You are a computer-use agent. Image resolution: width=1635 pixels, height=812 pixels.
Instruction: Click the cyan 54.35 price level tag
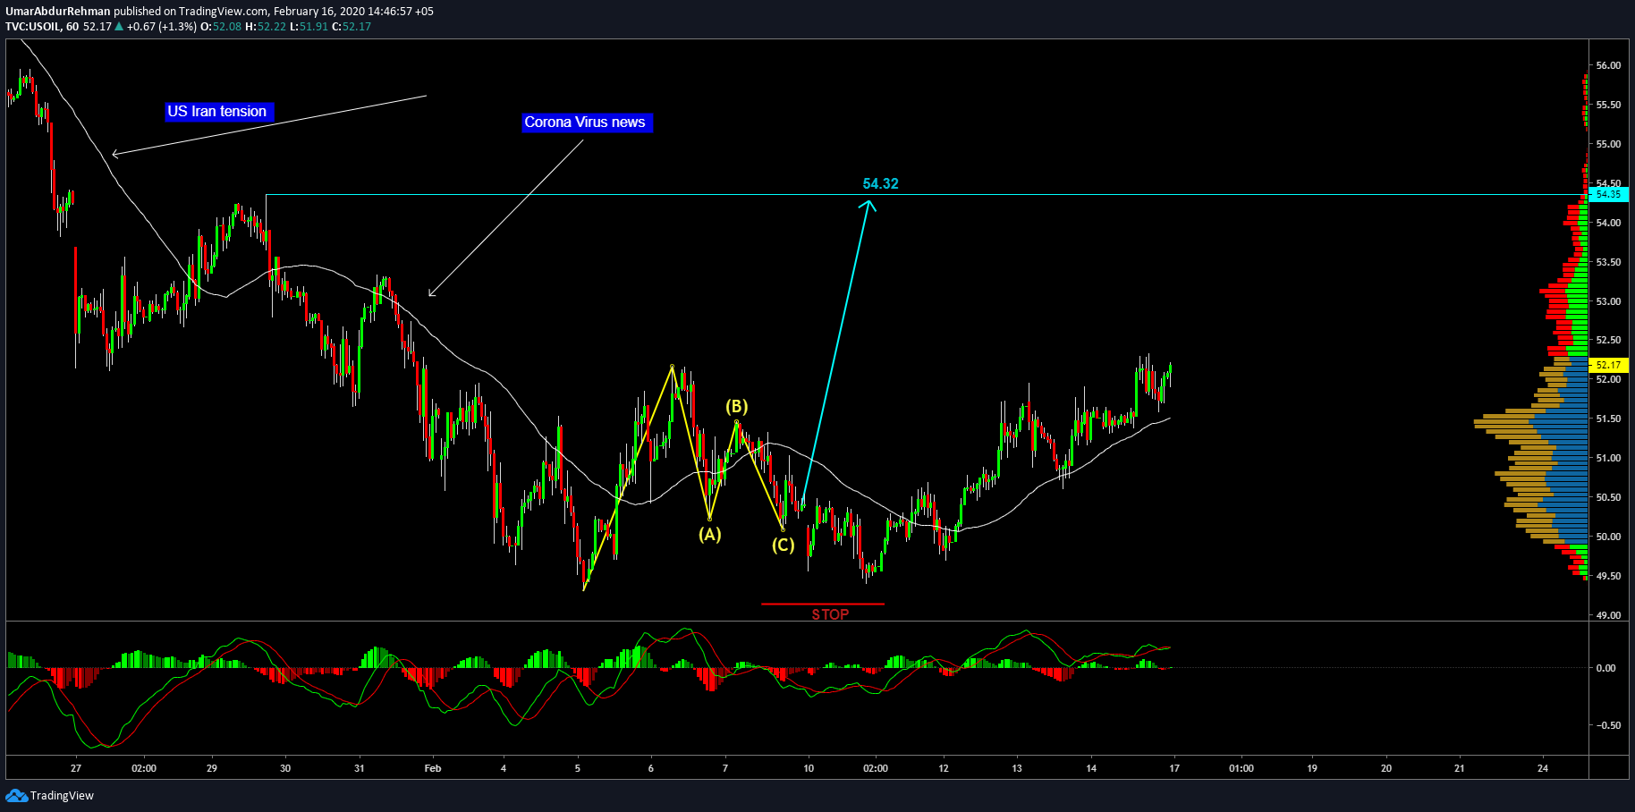[x=1608, y=194]
